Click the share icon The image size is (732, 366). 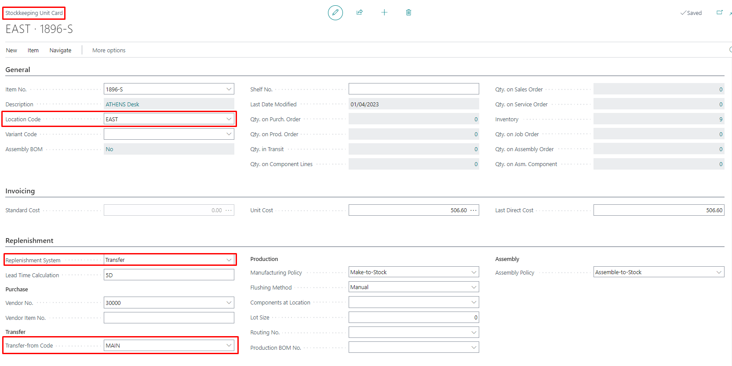360,12
